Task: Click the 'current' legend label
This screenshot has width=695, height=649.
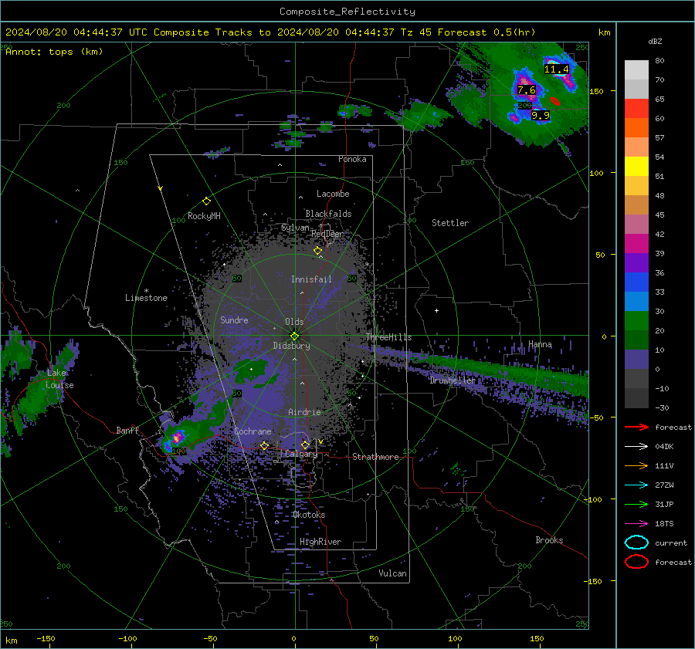Action: [671, 543]
